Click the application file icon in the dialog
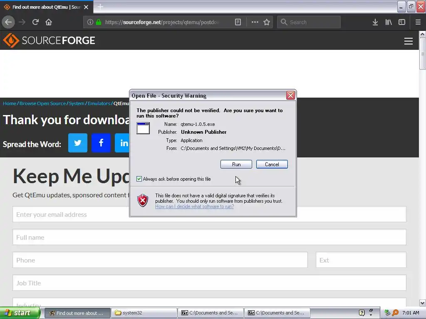426x319 pixels. [143, 128]
